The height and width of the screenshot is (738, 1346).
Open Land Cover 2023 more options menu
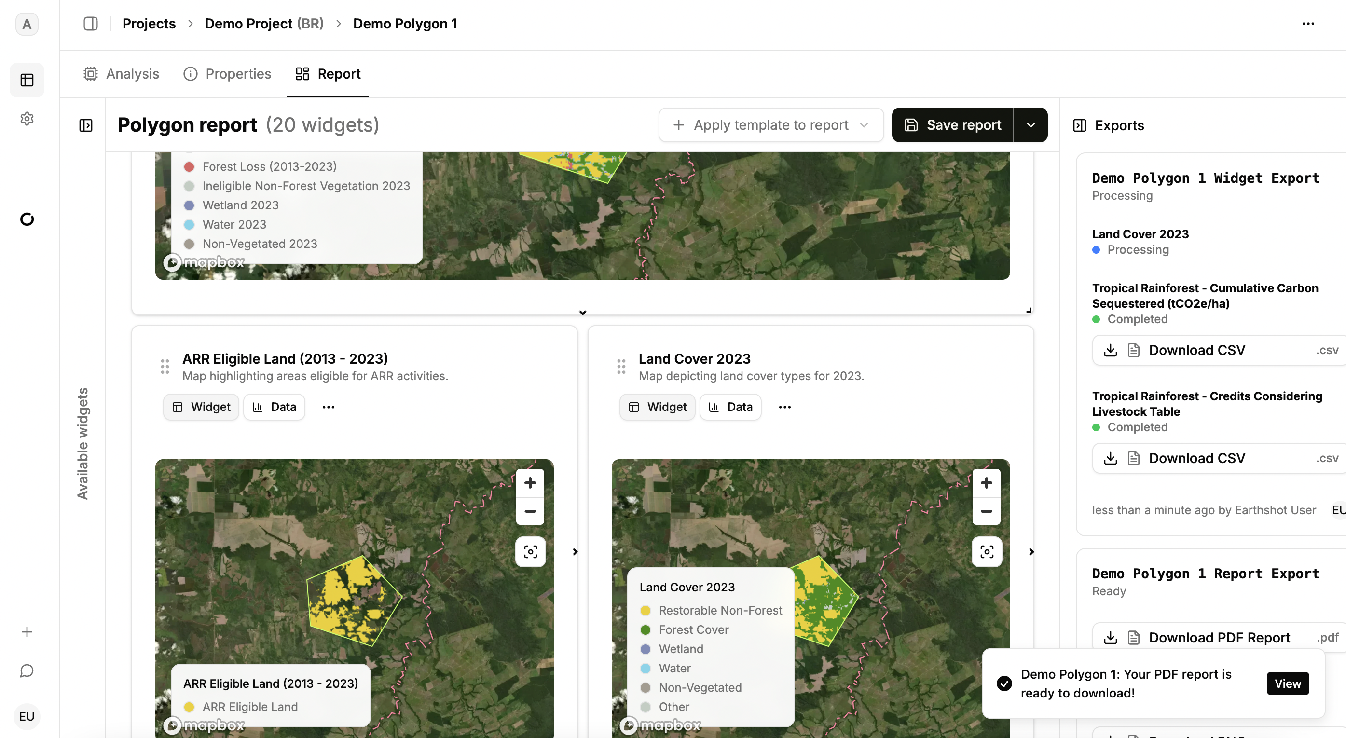pyautogui.click(x=784, y=407)
